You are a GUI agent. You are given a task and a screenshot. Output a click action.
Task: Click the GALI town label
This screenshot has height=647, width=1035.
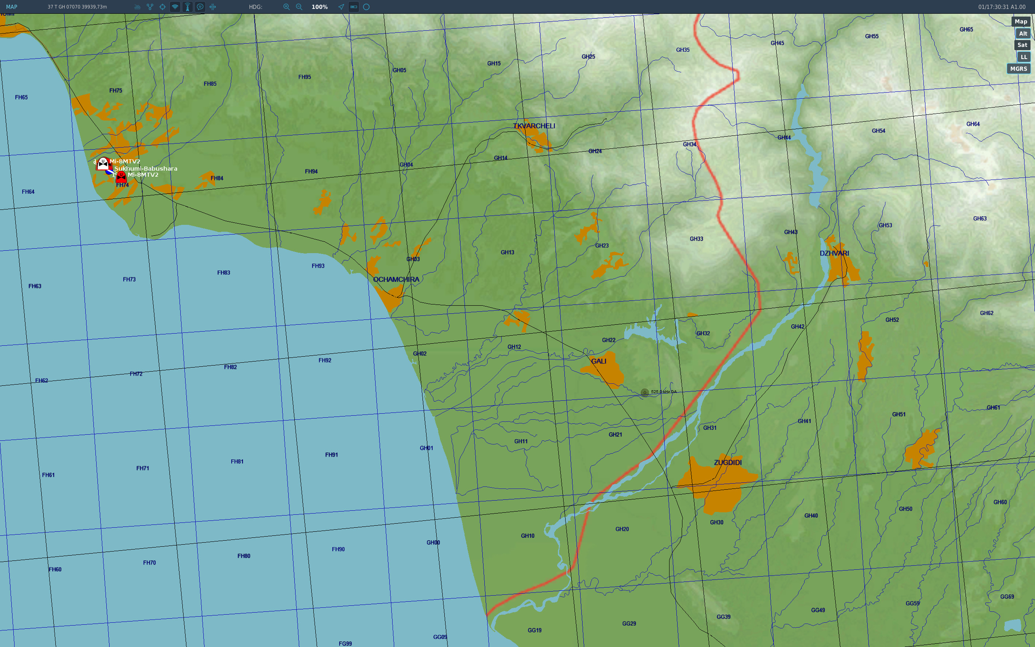[x=598, y=361]
